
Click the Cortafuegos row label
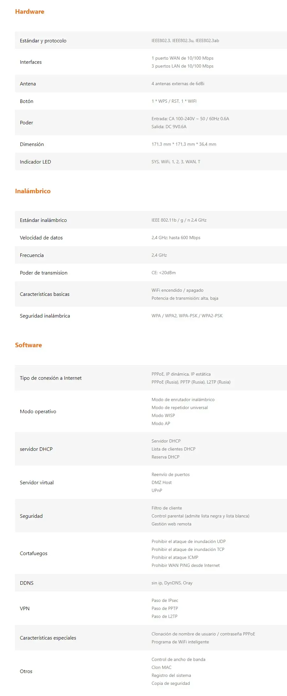click(x=33, y=553)
